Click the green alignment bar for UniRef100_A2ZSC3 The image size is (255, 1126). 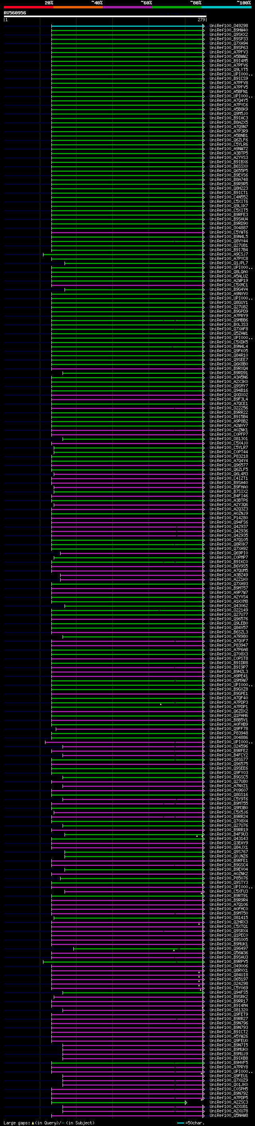pos(119,1102)
